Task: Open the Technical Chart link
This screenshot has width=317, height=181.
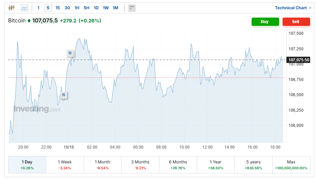Action: (x=293, y=8)
